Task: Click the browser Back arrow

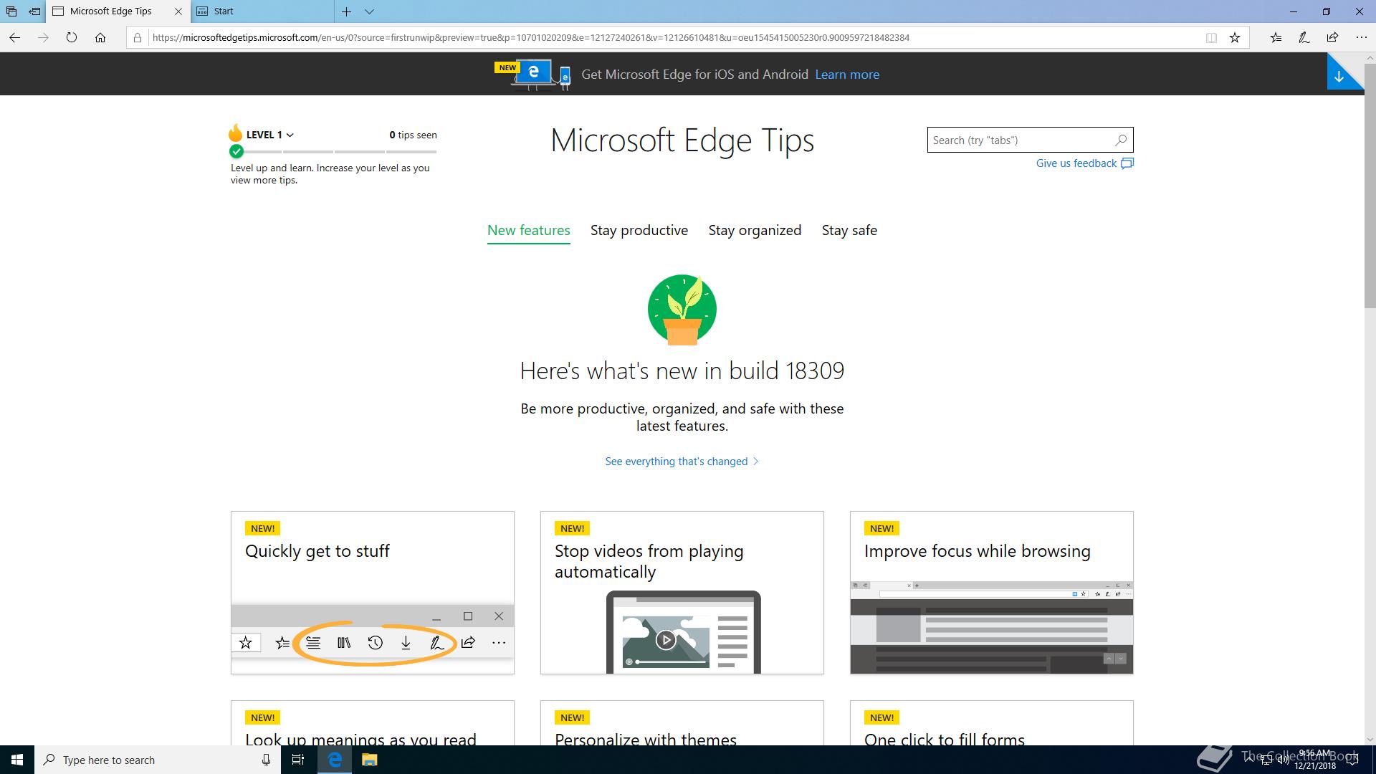Action: coord(14,38)
